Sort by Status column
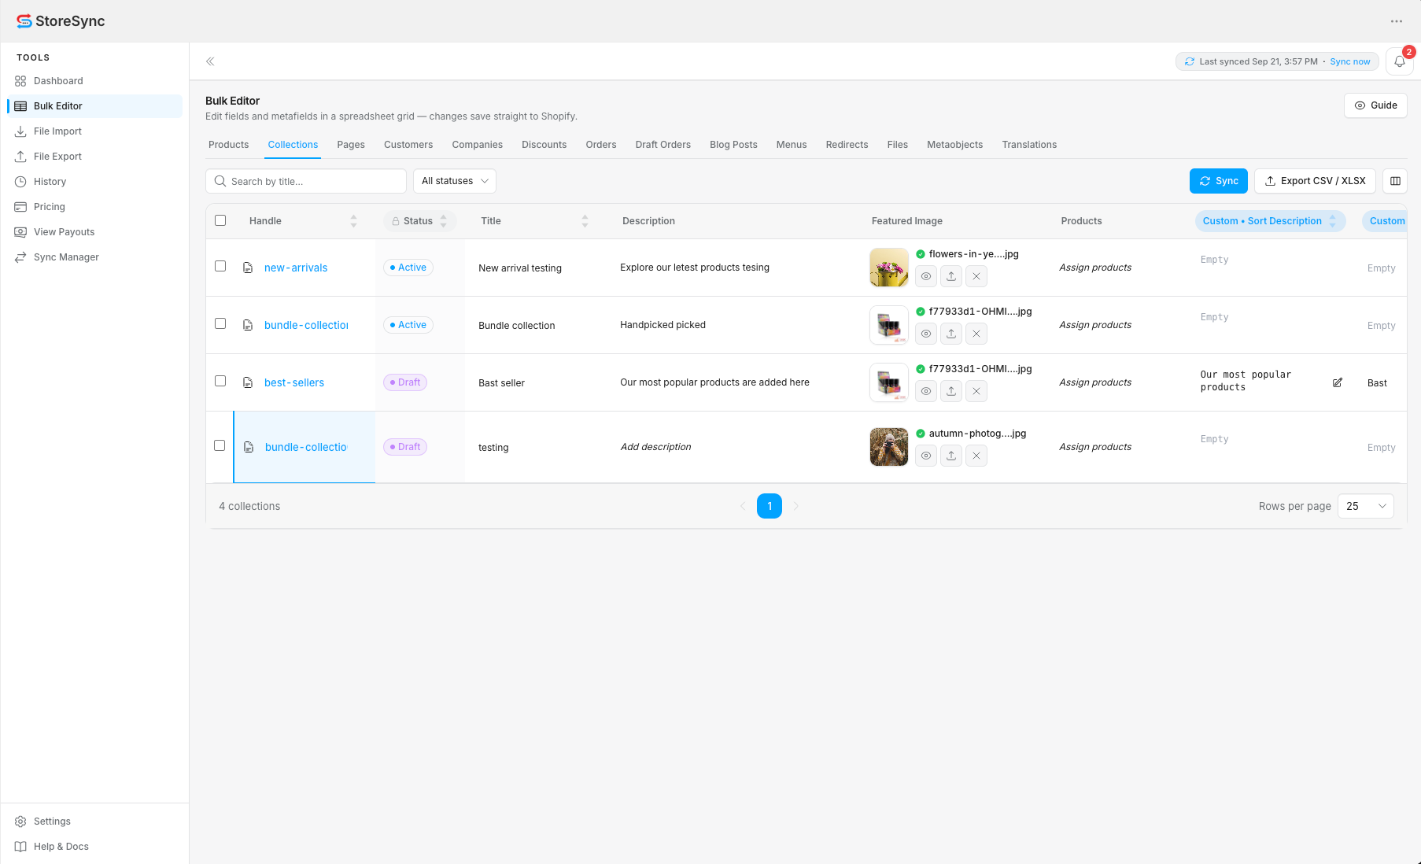 click(x=444, y=221)
